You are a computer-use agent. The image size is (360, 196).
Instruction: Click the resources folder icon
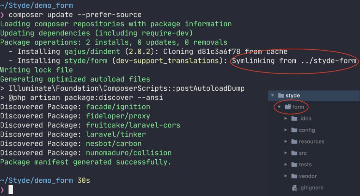click(294, 142)
